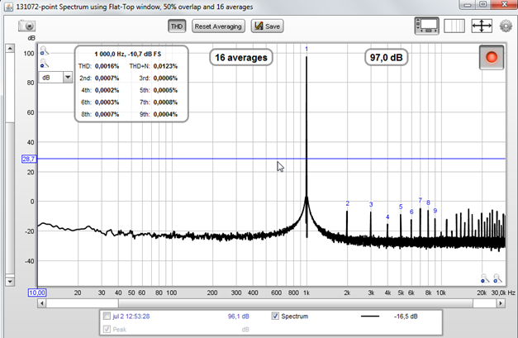518x338 pixels.
Task: Click horizontal zoom in magnifier at bottom right
Action: 497,278
